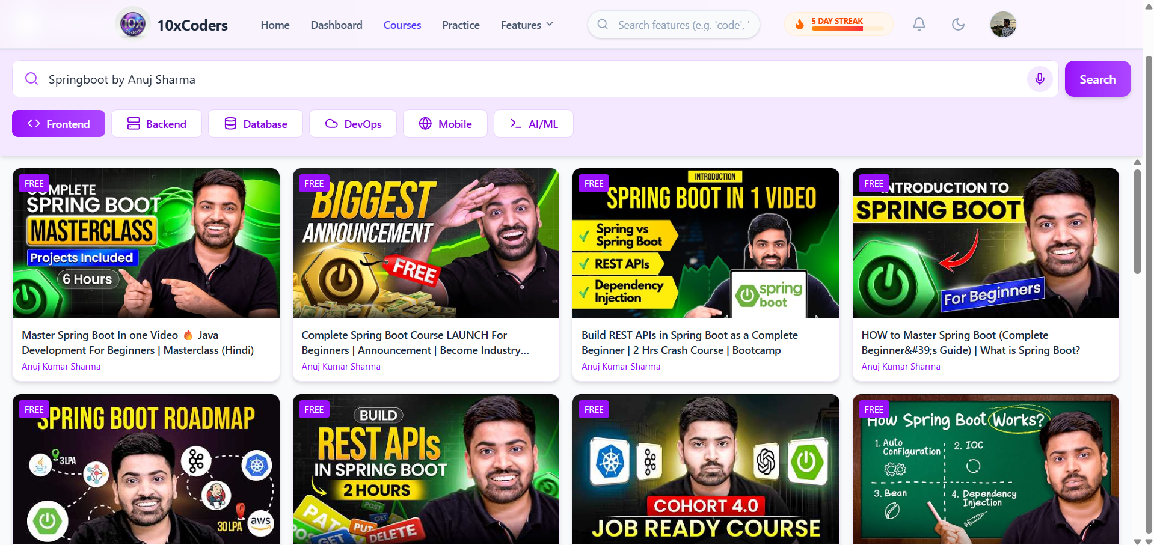The height and width of the screenshot is (545, 1154).
Task: Expand the Features dropdown menu
Action: point(527,25)
